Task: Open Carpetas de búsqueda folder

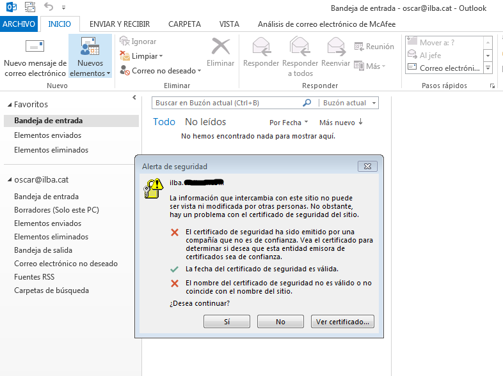Action: 51,290
